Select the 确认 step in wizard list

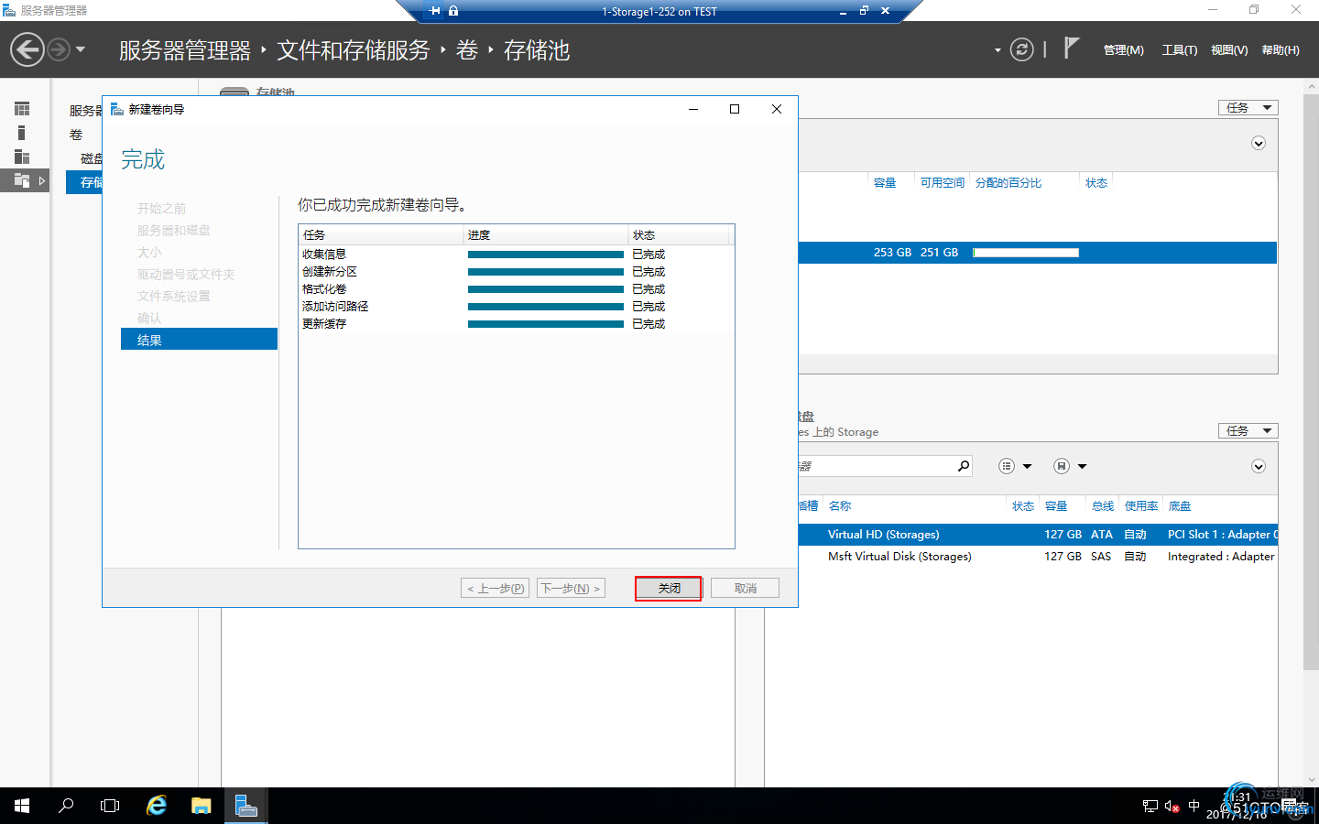149,318
